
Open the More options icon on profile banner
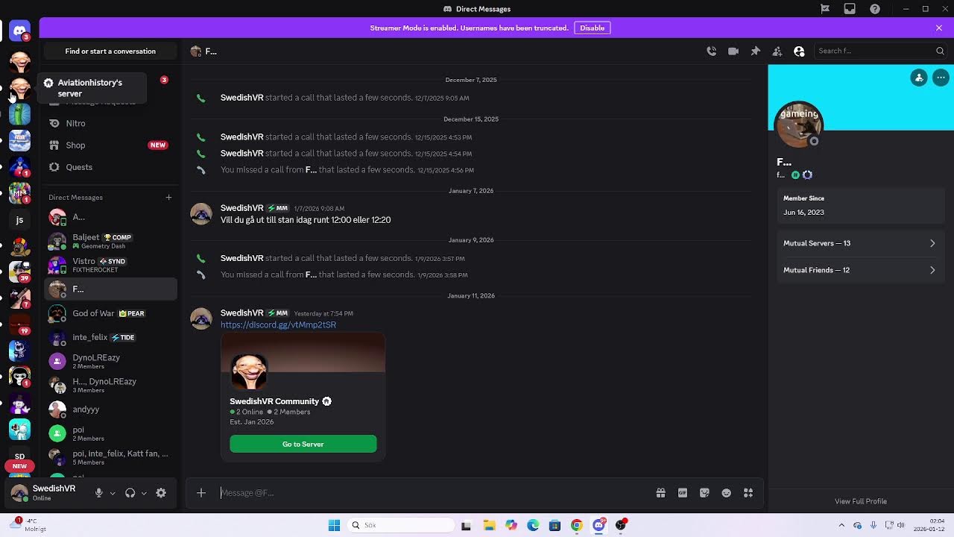pos(941,78)
